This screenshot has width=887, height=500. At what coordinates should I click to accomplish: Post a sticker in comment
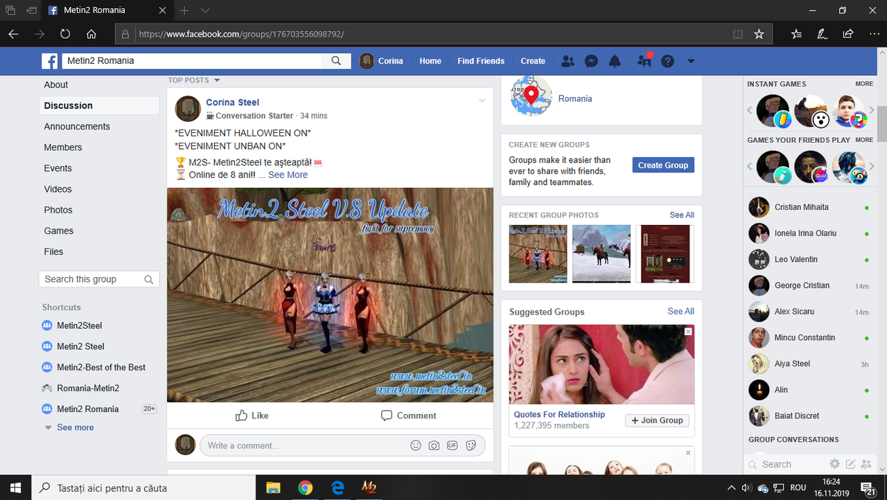coord(471,445)
